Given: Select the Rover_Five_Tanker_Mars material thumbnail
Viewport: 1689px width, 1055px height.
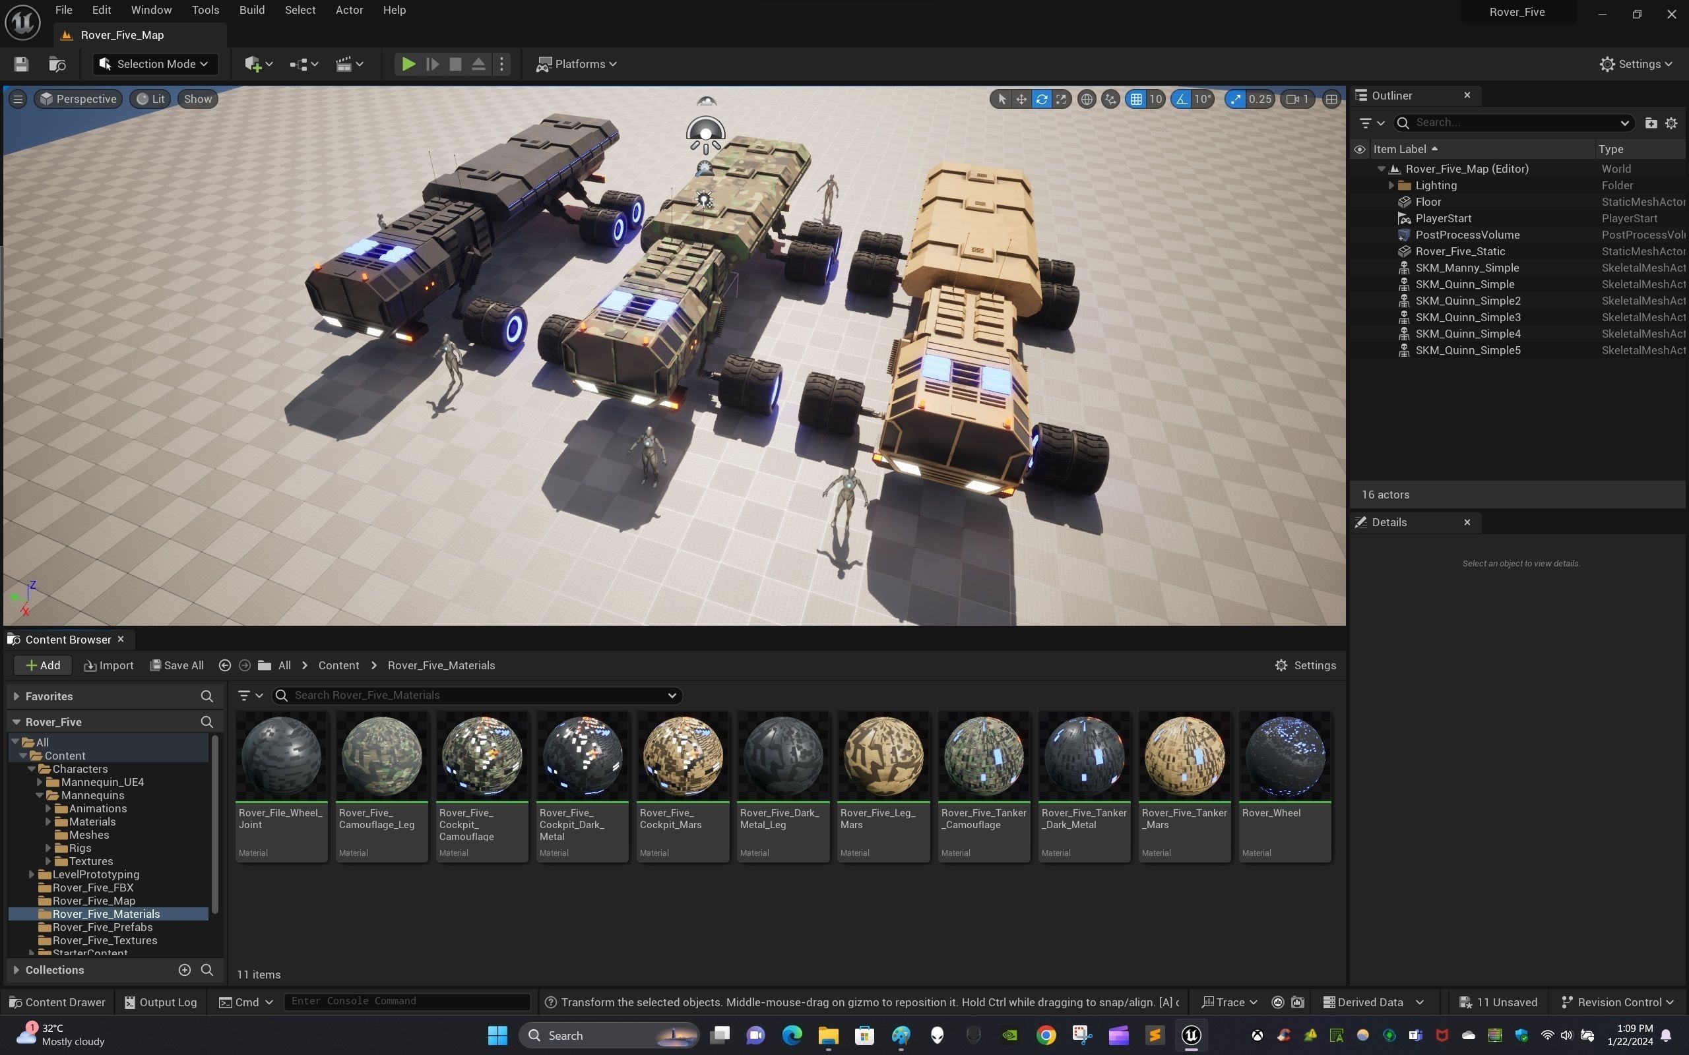Looking at the screenshot, I should (1184, 756).
